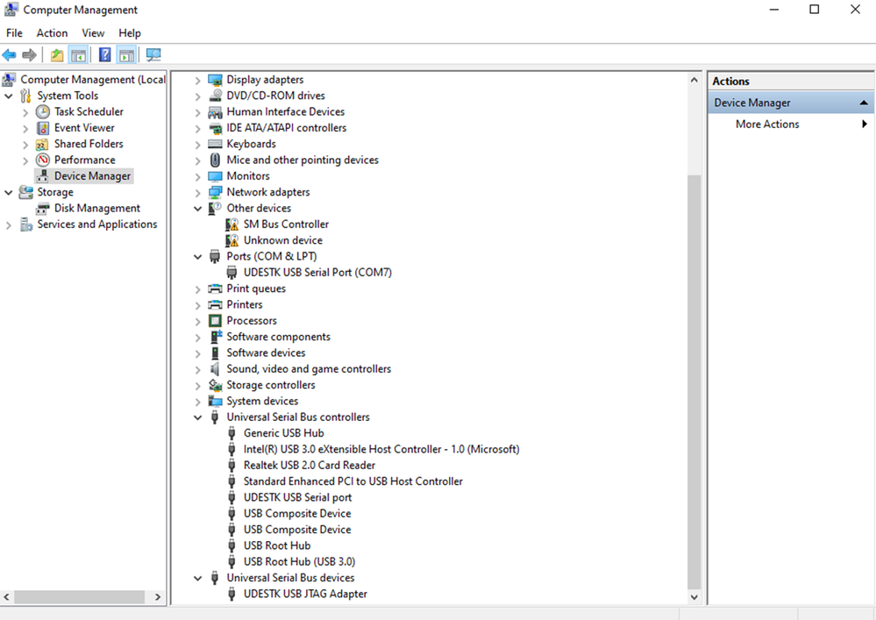The image size is (876, 620).
Task: Click the Computer Management title bar app icon
Action: pyautogui.click(x=11, y=10)
